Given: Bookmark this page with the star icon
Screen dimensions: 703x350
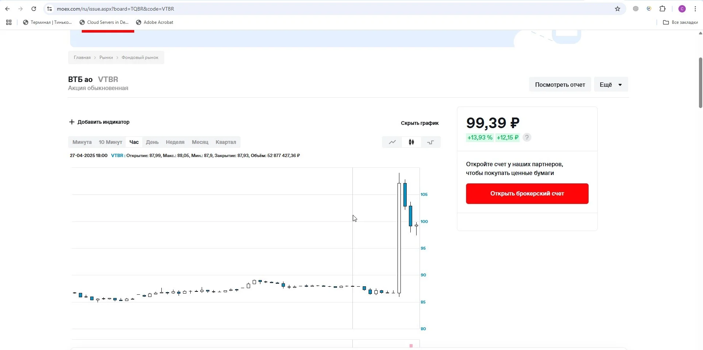Looking at the screenshot, I should [618, 9].
